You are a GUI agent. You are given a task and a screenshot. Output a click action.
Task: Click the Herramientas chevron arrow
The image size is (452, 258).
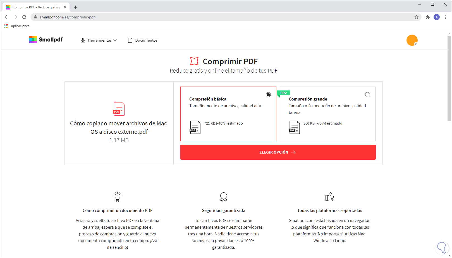[x=115, y=40]
